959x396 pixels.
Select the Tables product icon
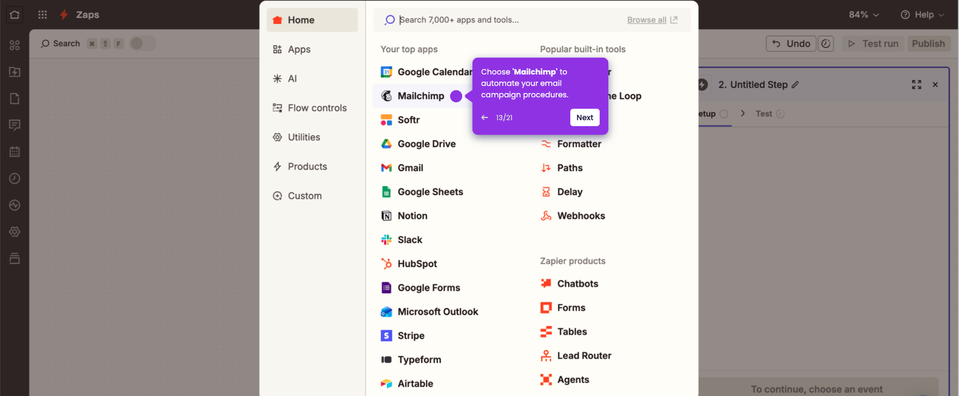pyautogui.click(x=546, y=331)
